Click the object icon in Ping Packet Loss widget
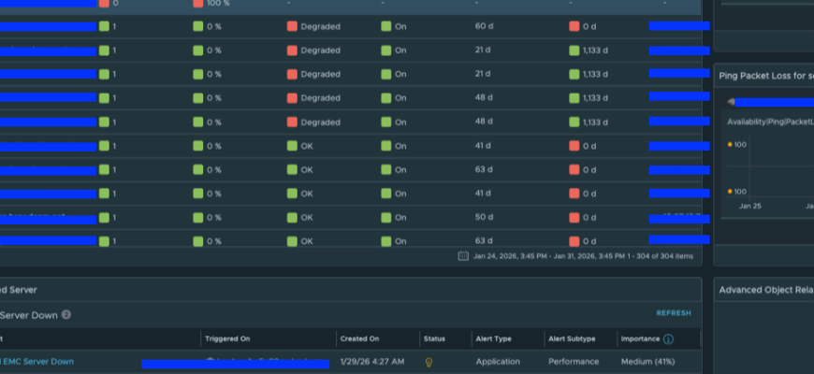Screen dimensions: 814x374 coord(731,102)
